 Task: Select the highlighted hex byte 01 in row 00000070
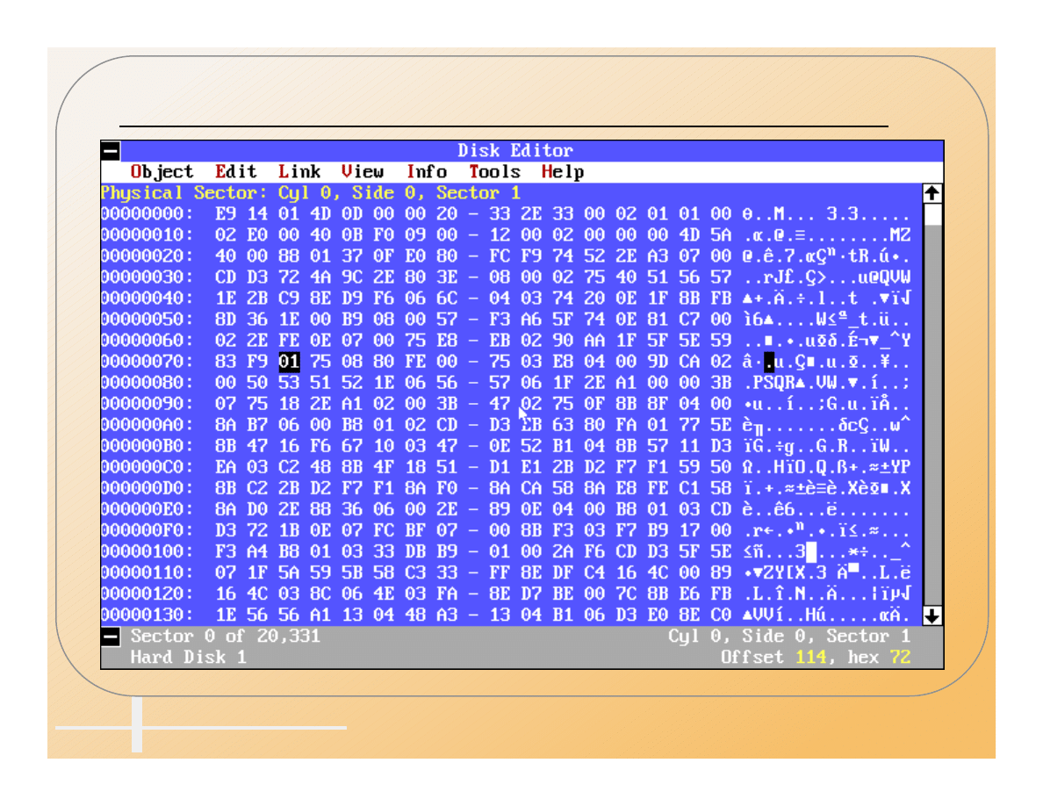tap(289, 362)
